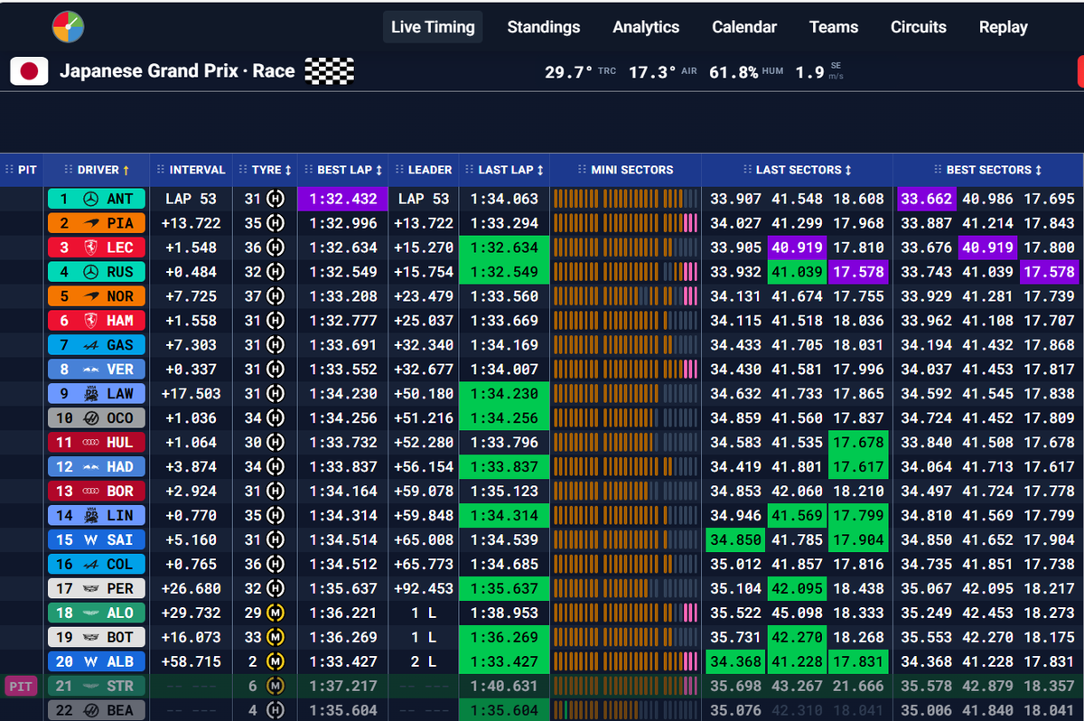Click purple sector time 40.919 in last sectors
The height and width of the screenshot is (721, 1084).
tap(797, 248)
